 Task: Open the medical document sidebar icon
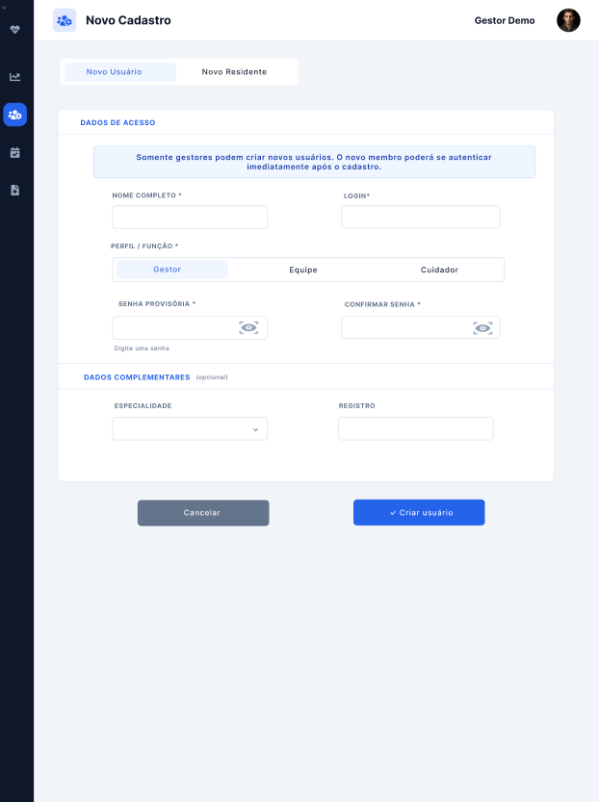tap(14, 191)
